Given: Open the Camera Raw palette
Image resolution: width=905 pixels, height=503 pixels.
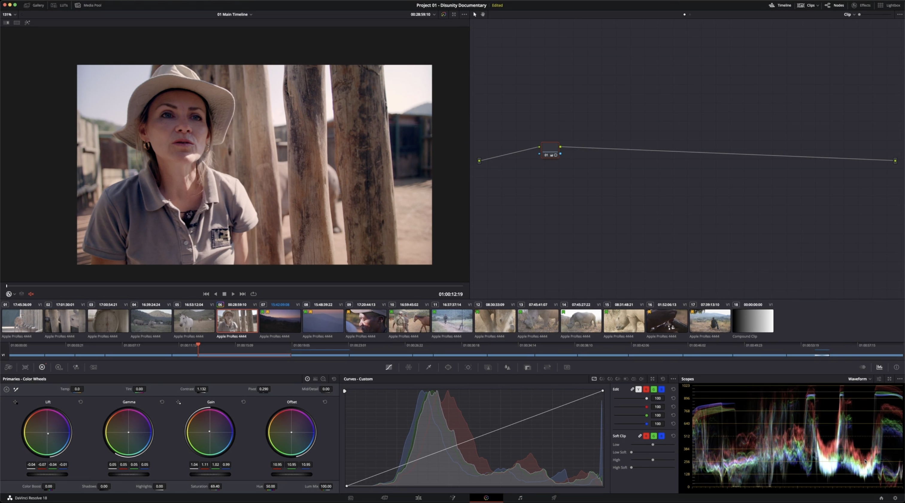Looking at the screenshot, I should pos(8,367).
